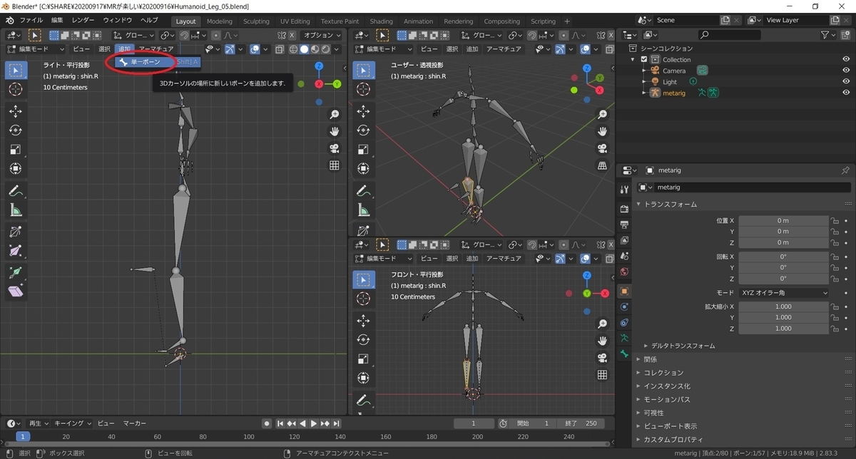Click the pan hand icon in left viewport

click(x=334, y=131)
